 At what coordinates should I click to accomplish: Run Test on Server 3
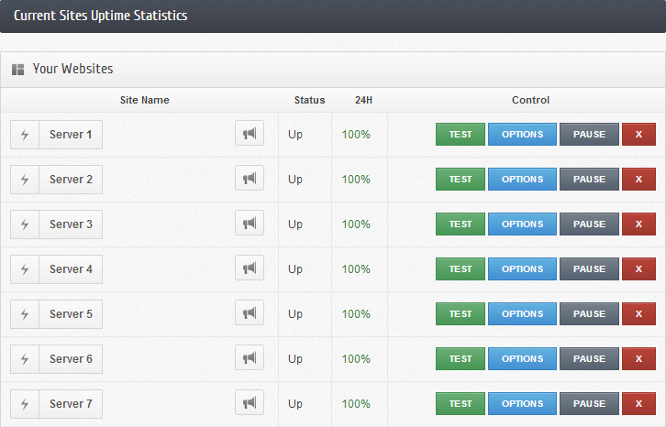point(461,224)
